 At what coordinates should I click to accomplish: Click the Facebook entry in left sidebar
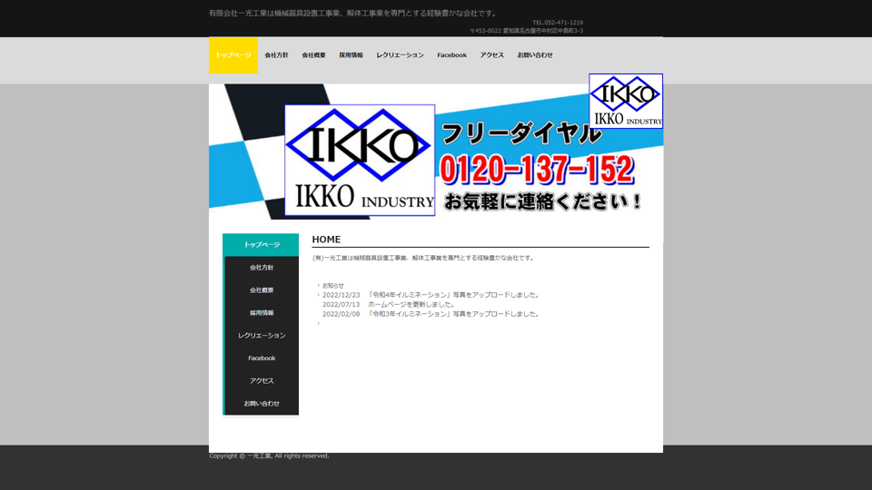[x=262, y=358]
